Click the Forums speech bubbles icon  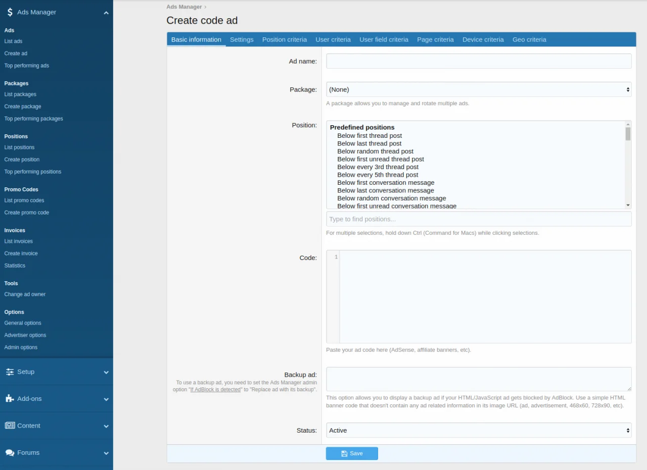10,453
